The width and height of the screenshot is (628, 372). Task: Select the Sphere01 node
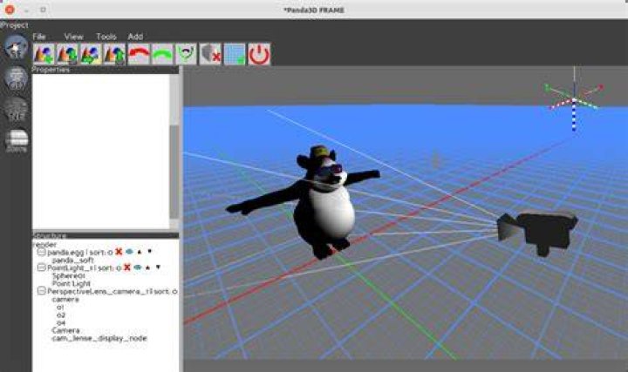[x=69, y=275]
